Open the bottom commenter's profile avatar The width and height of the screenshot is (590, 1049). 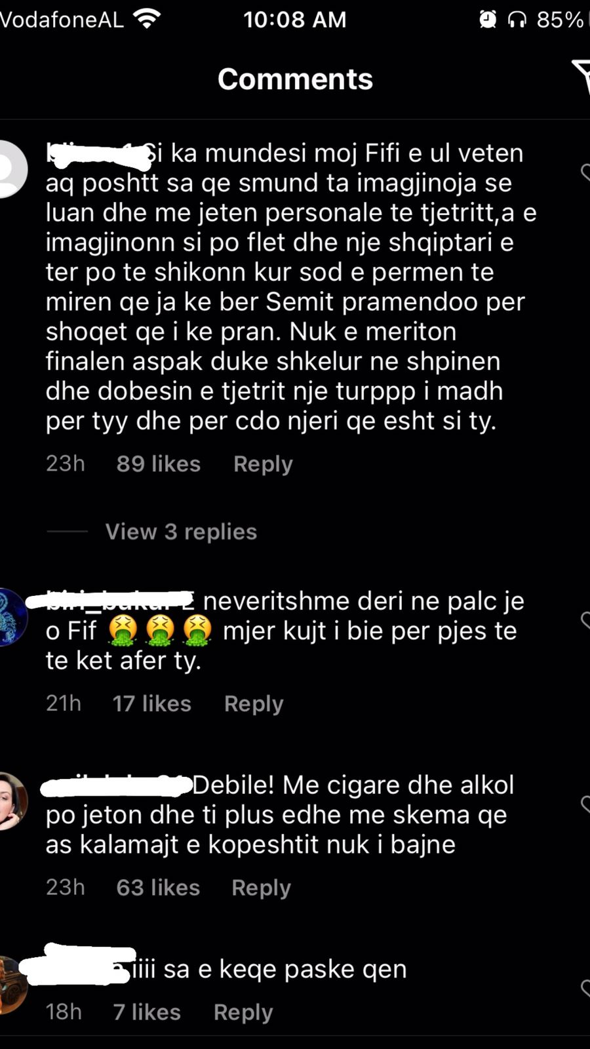point(11,985)
